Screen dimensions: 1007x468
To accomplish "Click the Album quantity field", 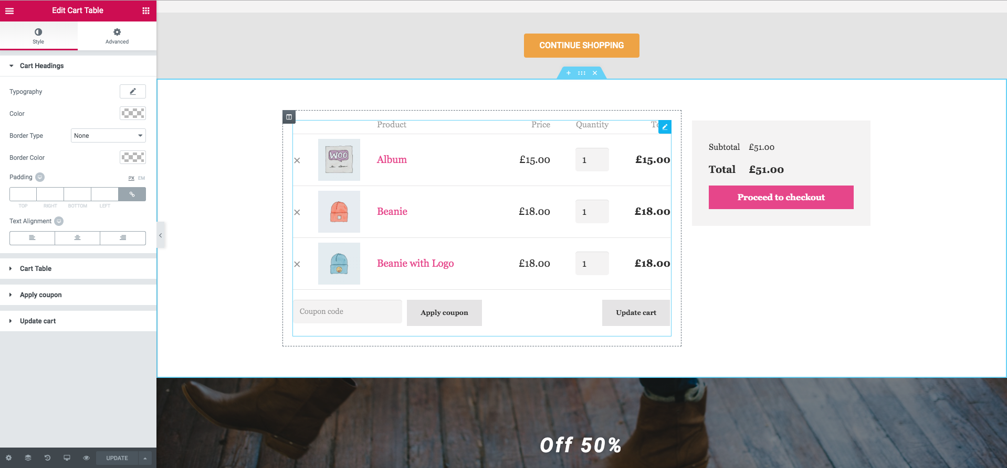I will [x=592, y=160].
